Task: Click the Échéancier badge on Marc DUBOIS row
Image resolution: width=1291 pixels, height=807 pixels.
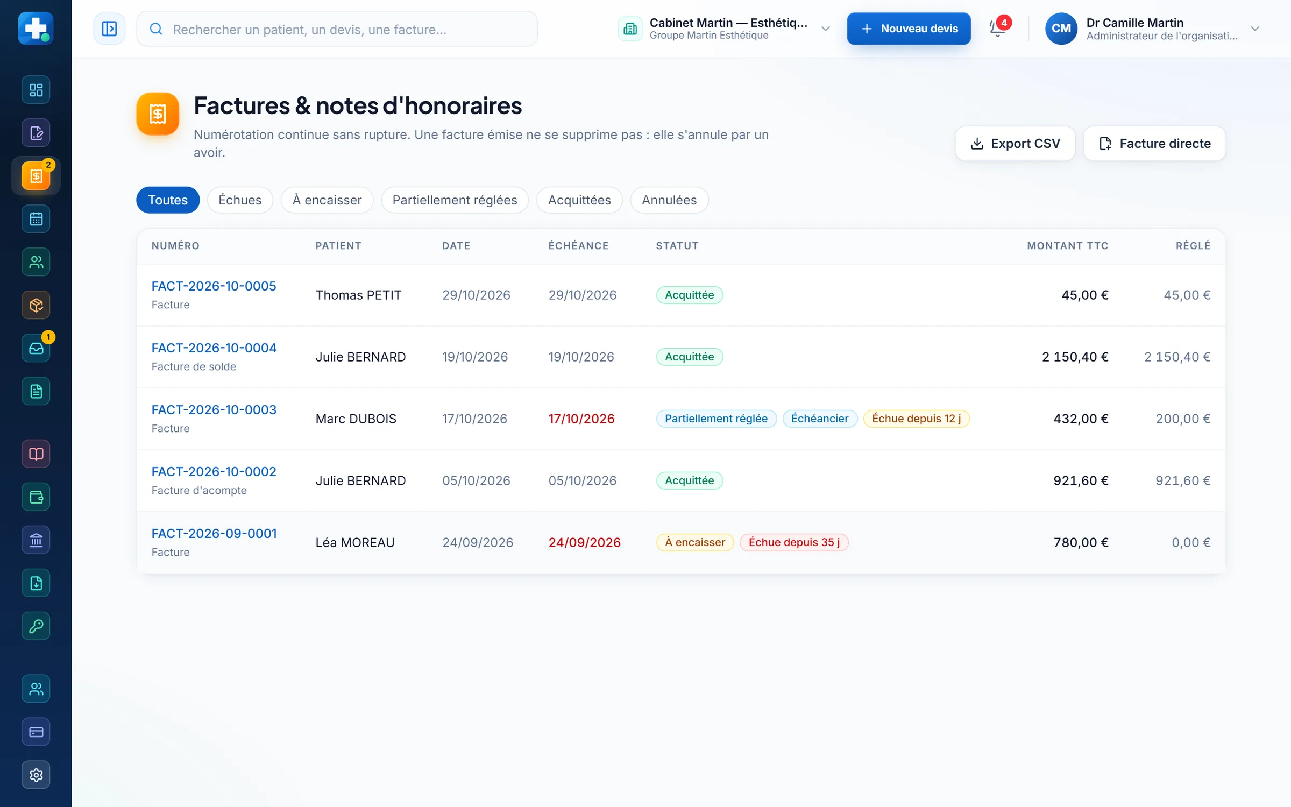Action: coord(820,419)
